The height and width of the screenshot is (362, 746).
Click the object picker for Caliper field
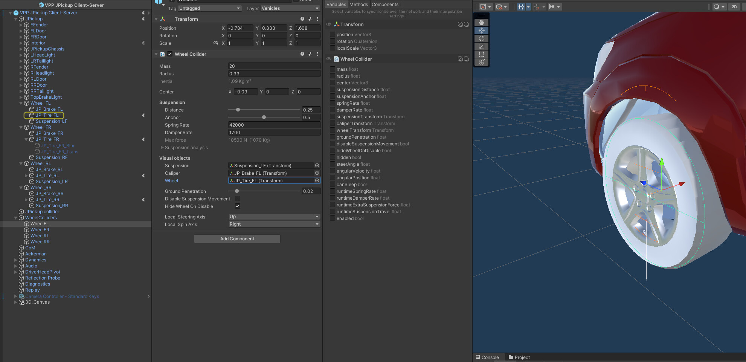317,173
